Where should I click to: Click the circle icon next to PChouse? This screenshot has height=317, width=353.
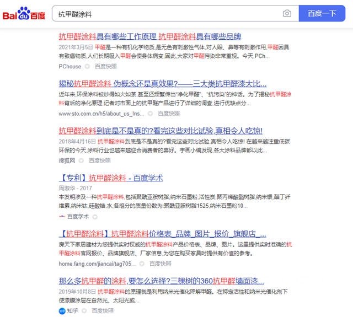click(x=87, y=66)
